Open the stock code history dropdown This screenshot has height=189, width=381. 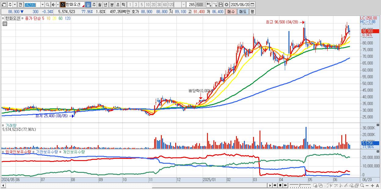pos(42,5)
